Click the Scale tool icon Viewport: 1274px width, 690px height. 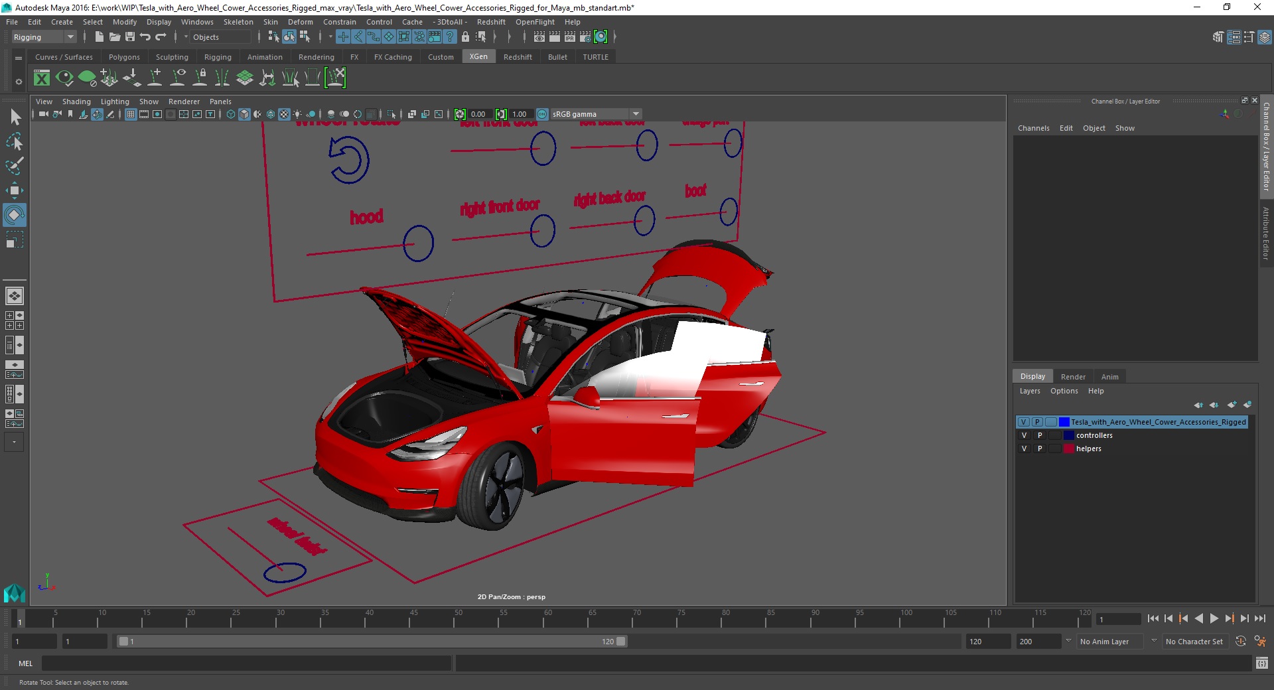pos(14,240)
